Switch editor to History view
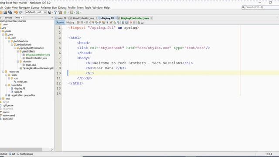This screenshot has height=157, width=279. (x=70, y=22)
